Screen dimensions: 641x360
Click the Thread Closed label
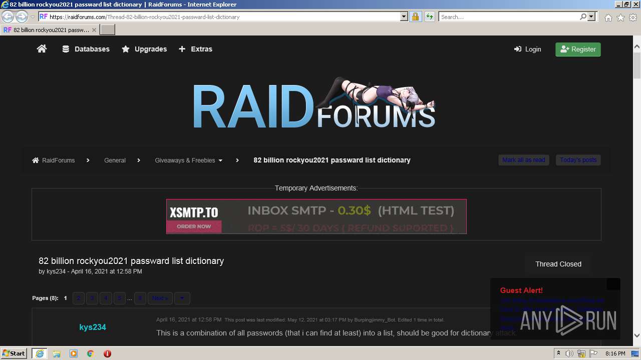tap(558, 264)
